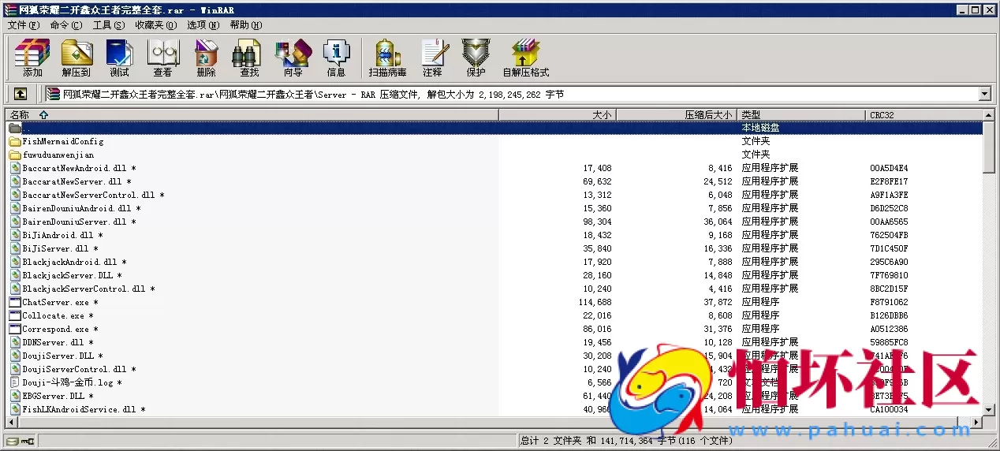Select BlackjackServer.DLL file row
Viewport: 1000px width, 451px height.
[x=494, y=275]
